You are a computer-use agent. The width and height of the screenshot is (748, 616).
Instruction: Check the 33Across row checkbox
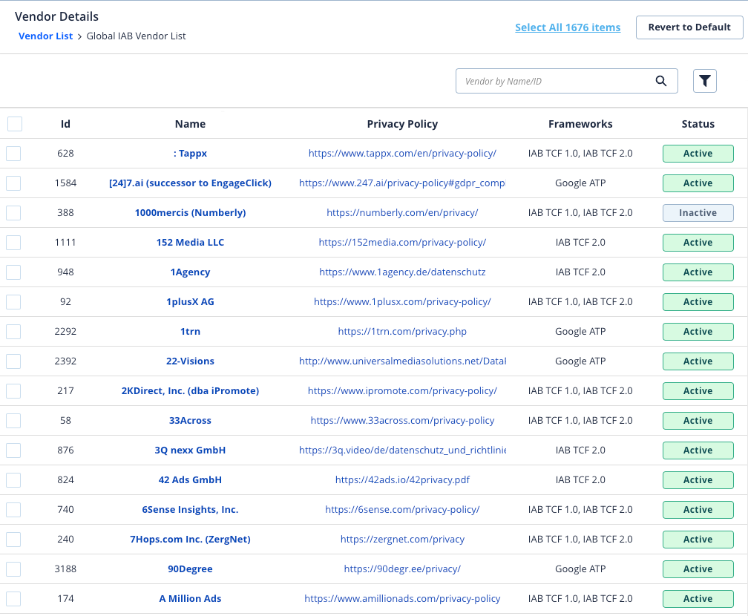[x=13, y=421]
